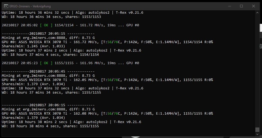Click the WD line with shares 1153/1153
The width and height of the screenshot is (262, 138).
click(x=51, y=17)
